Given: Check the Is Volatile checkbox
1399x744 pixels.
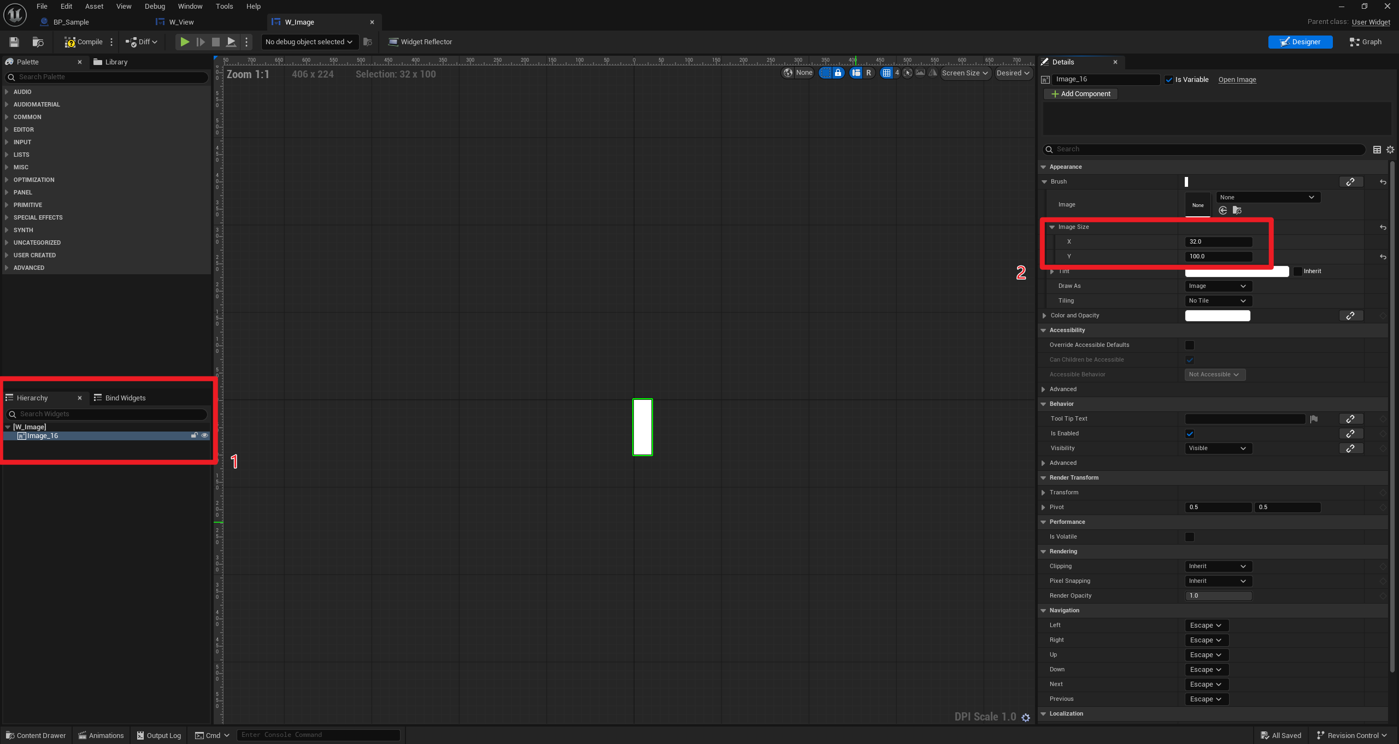Looking at the screenshot, I should point(1190,537).
